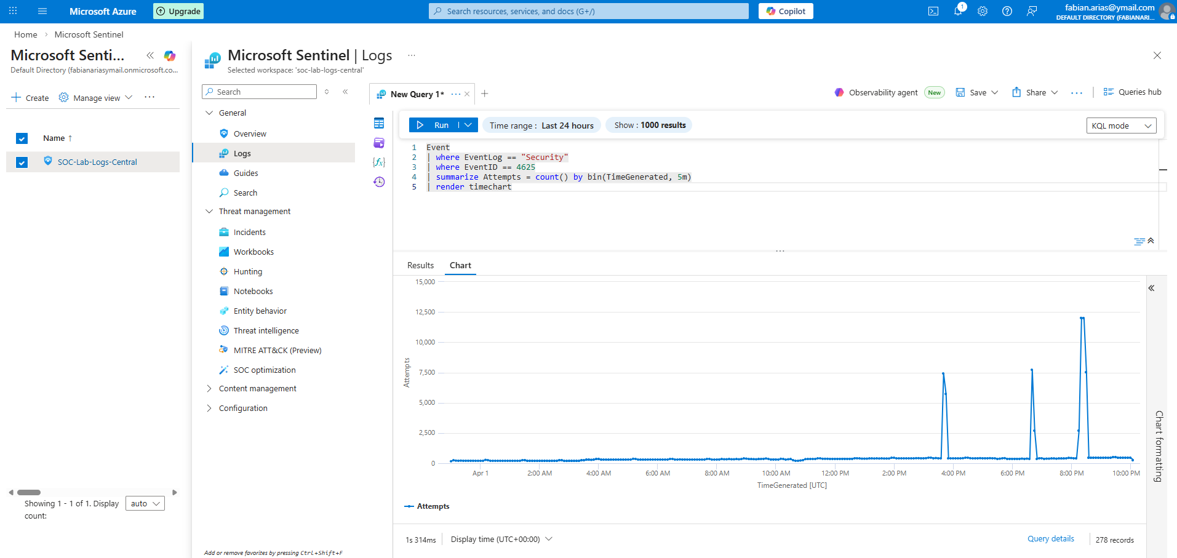Image resolution: width=1177 pixels, height=558 pixels.
Task: Open the Azure portal hamburger menu
Action: [x=42, y=11]
